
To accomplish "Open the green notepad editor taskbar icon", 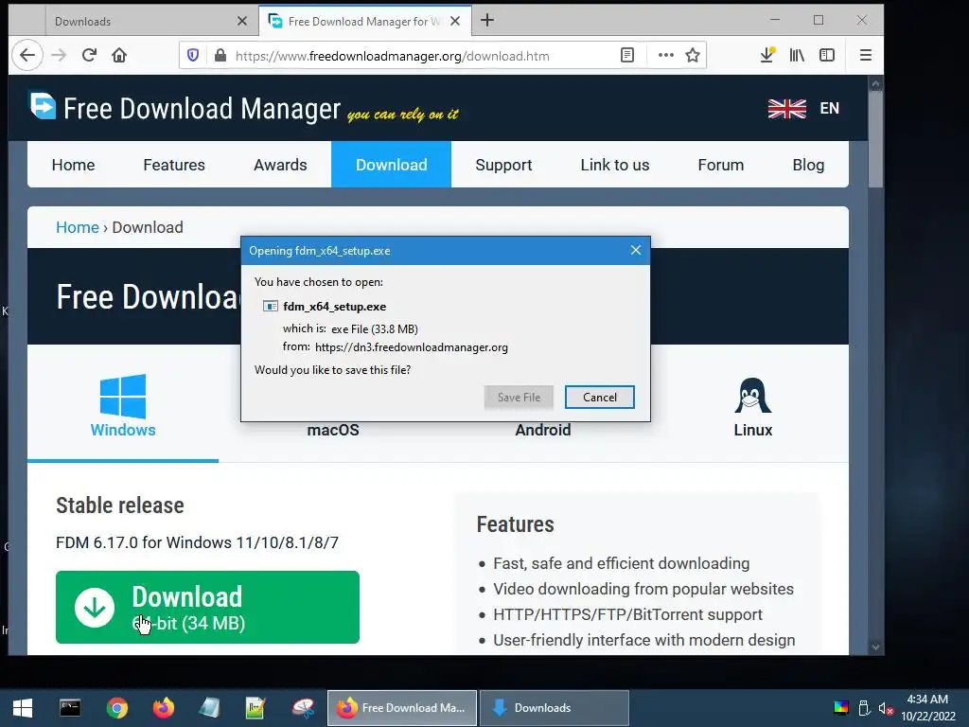I will tap(255, 708).
